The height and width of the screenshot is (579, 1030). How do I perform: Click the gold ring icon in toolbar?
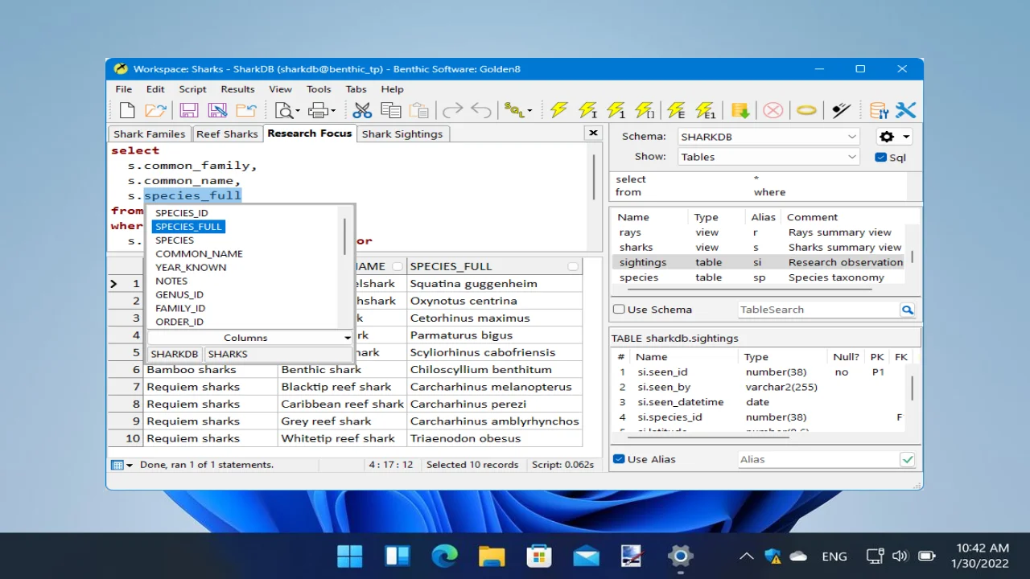coord(806,110)
